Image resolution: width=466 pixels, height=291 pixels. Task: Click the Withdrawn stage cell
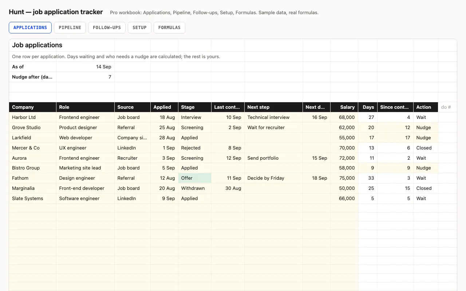[195, 188]
